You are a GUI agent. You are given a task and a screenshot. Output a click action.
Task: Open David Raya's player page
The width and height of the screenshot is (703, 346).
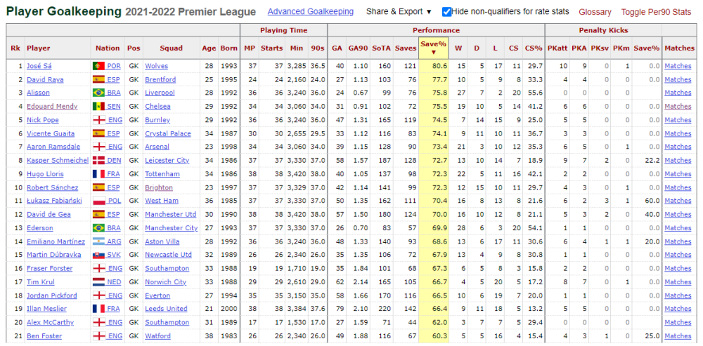click(x=45, y=80)
